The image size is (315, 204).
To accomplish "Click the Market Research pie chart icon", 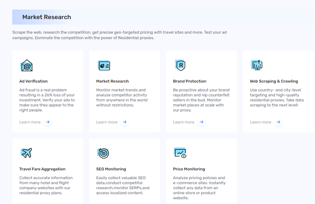I will (x=104, y=65).
